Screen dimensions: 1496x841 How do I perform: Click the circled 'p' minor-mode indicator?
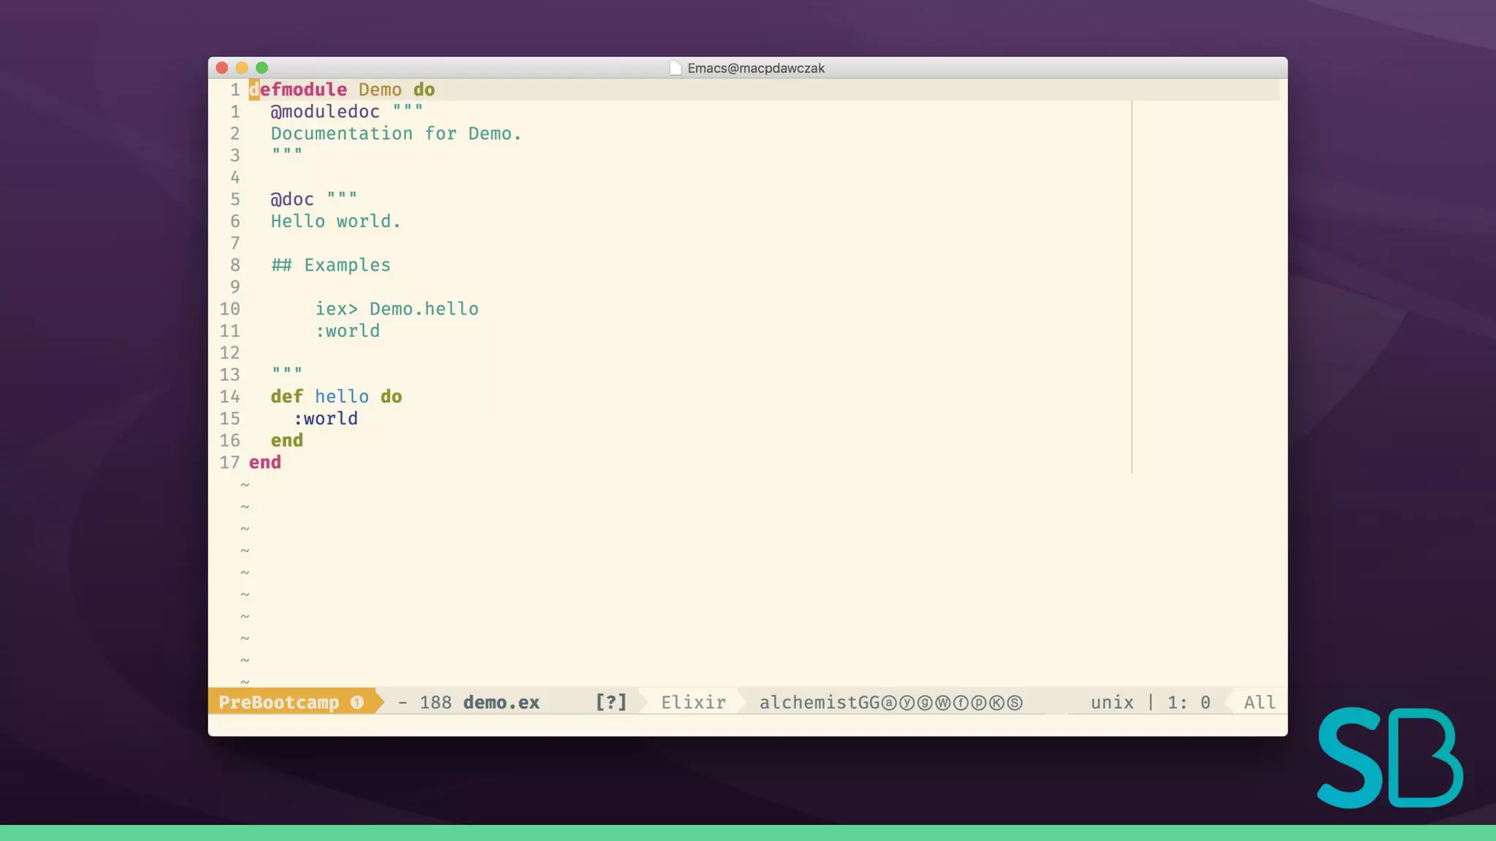979,703
